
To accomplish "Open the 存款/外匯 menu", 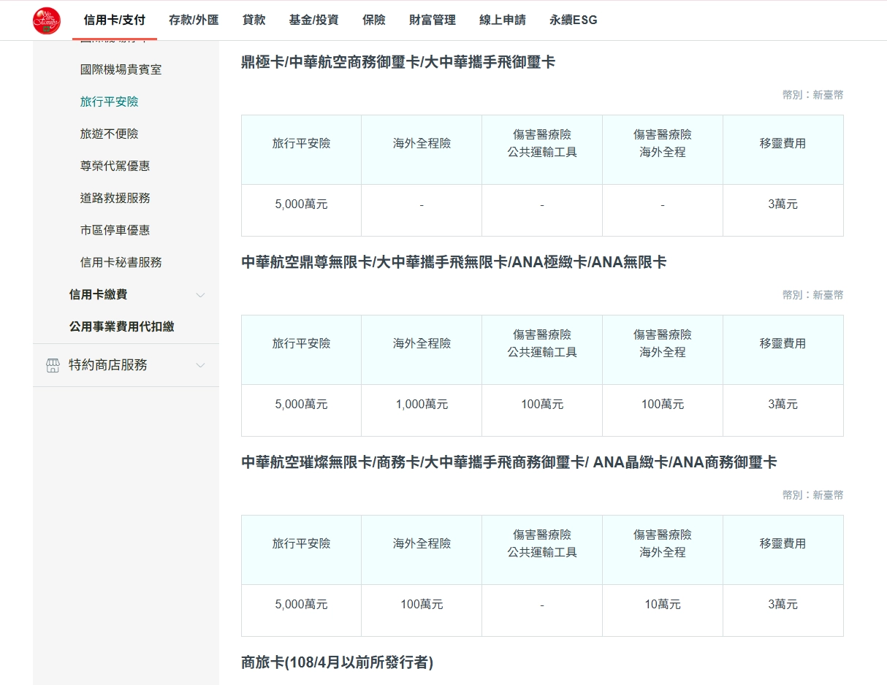I will [x=194, y=20].
